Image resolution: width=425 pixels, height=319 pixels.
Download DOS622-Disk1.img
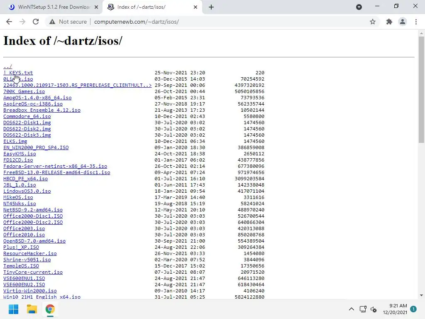pos(27,123)
